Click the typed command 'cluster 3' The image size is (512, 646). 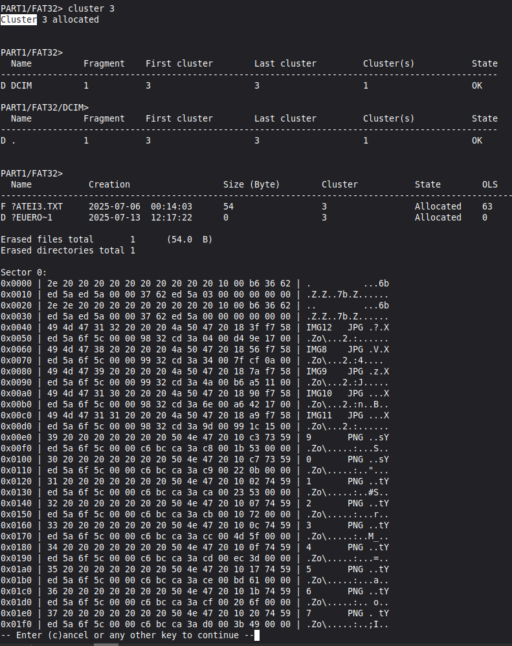91,8
